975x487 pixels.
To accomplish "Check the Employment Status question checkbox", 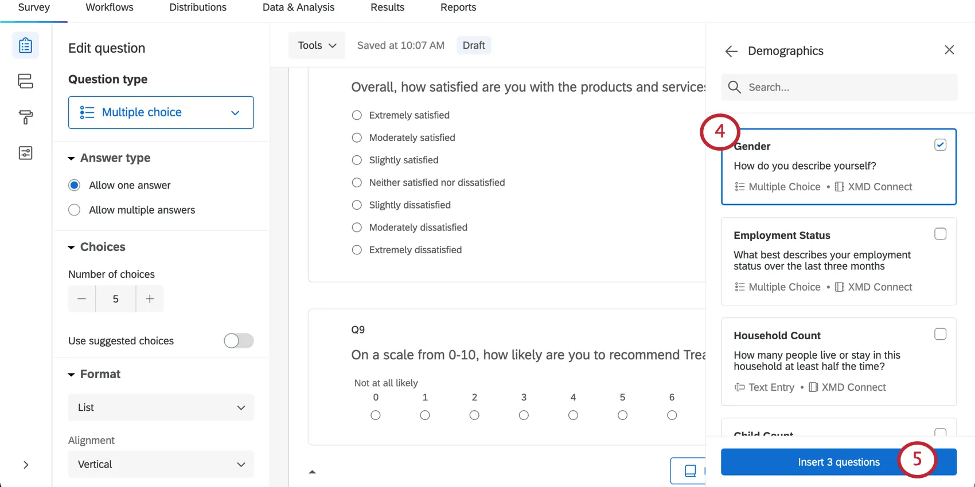I will click(x=940, y=234).
